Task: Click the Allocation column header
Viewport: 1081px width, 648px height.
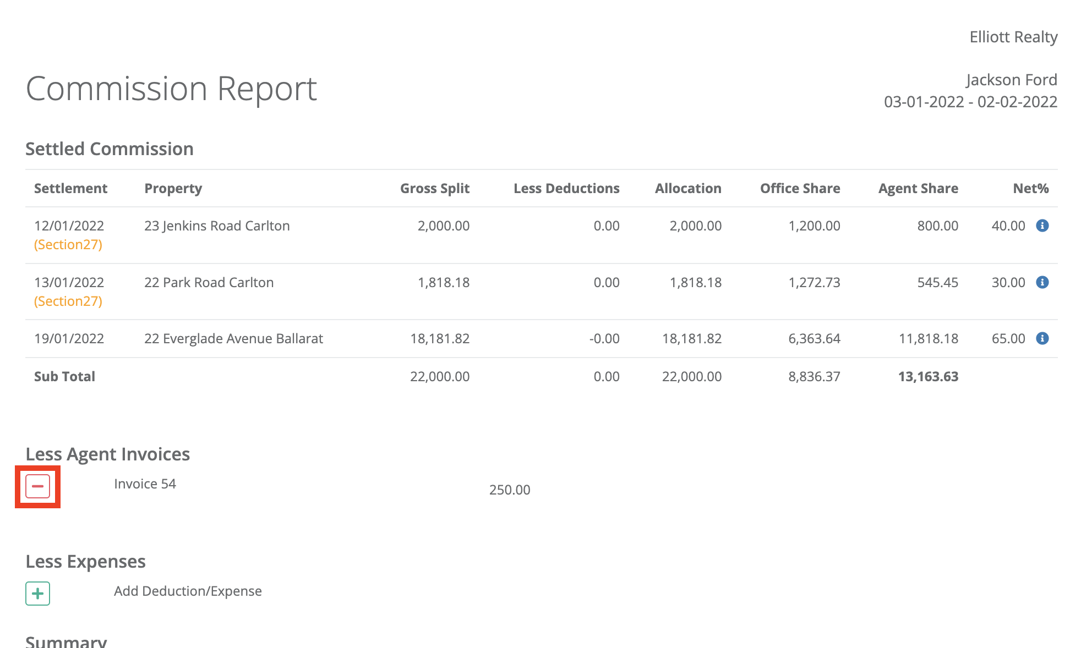Action: (x=688, y=188)
